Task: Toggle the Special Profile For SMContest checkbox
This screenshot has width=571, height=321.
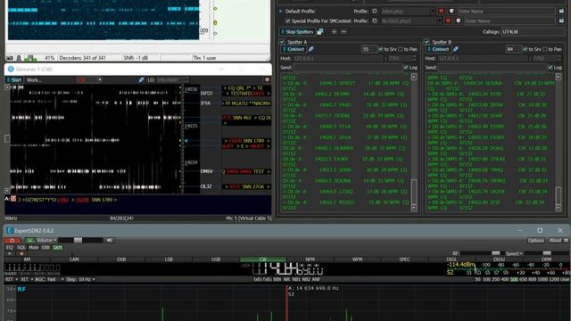Action: (287, 21)
